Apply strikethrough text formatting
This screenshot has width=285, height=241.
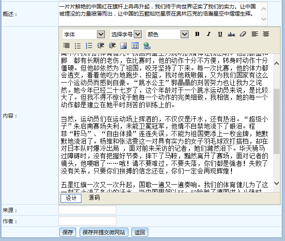click(231, 34)
